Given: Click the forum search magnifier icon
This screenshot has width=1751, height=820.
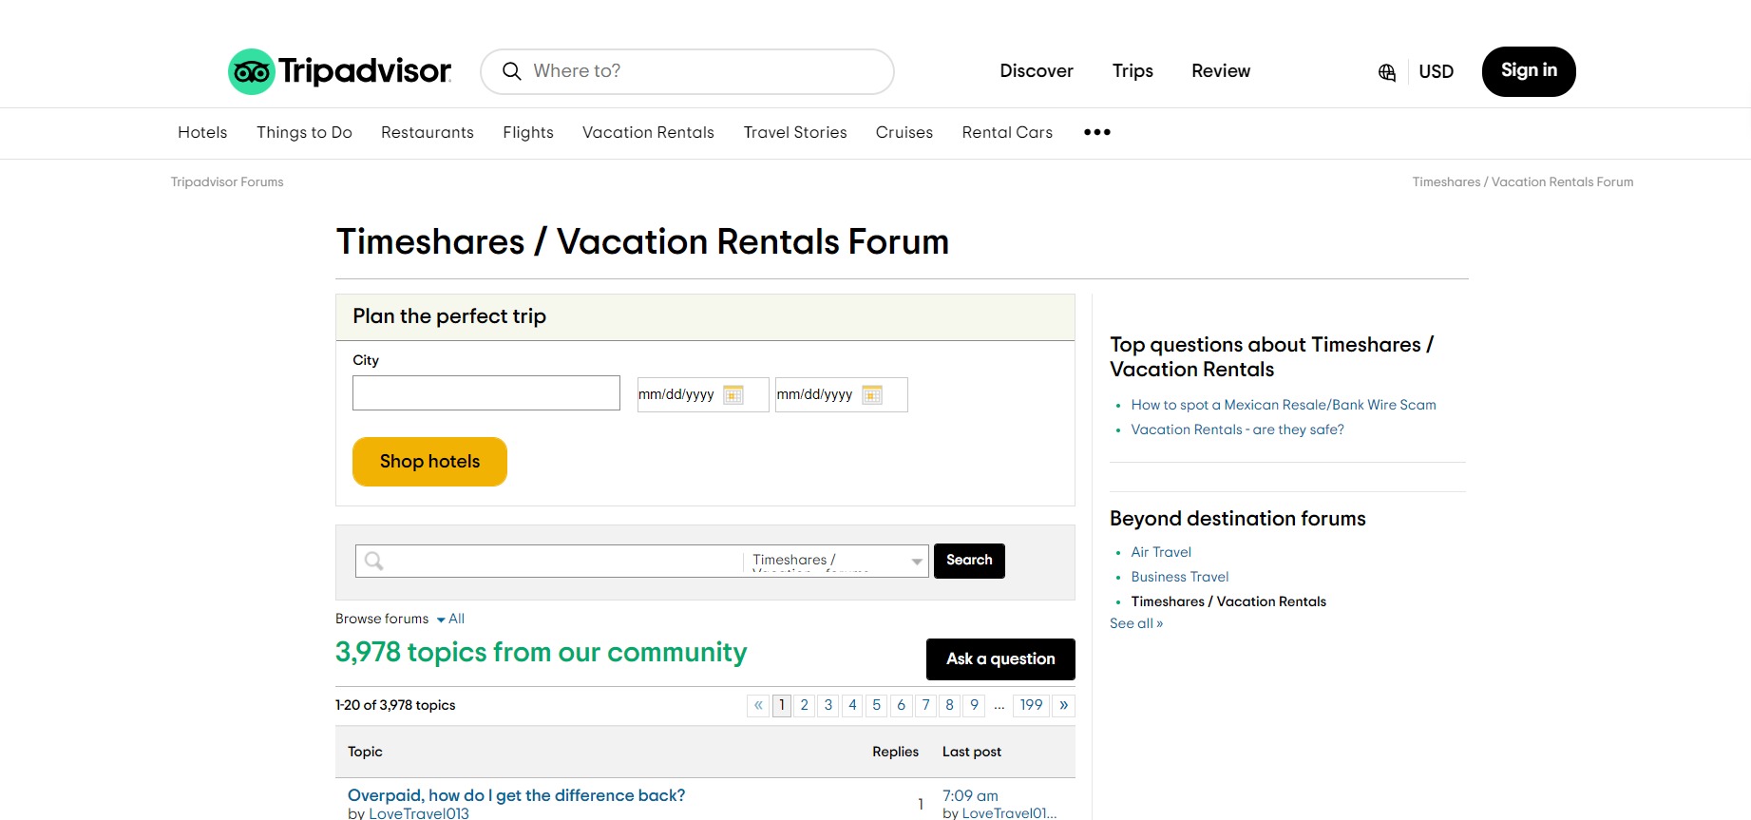Looking at the screenshot, I should point(374,561).
